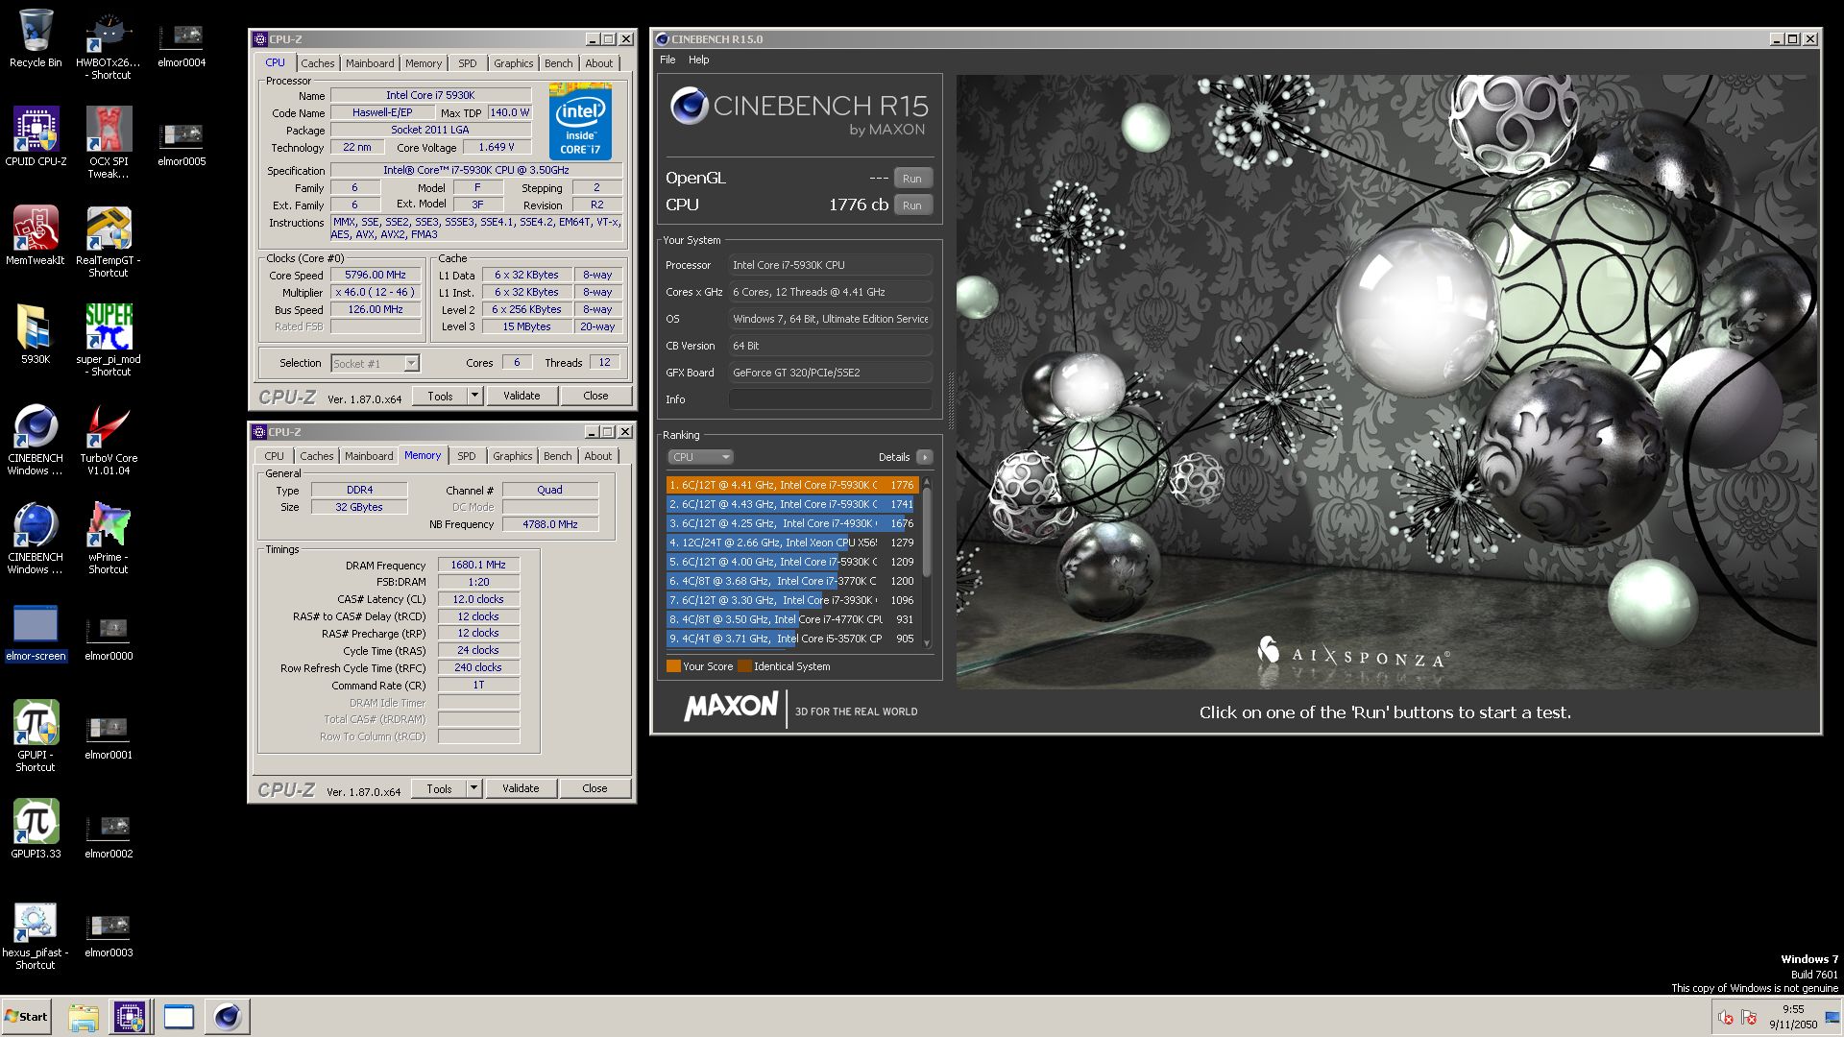Screen dimensions: 1844x1037
Task: Select the Xeon 12C/24T ranking row
Action: click(x=791, y=543)
